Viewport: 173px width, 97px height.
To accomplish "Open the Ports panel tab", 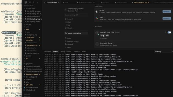I will tap(84, 52).
